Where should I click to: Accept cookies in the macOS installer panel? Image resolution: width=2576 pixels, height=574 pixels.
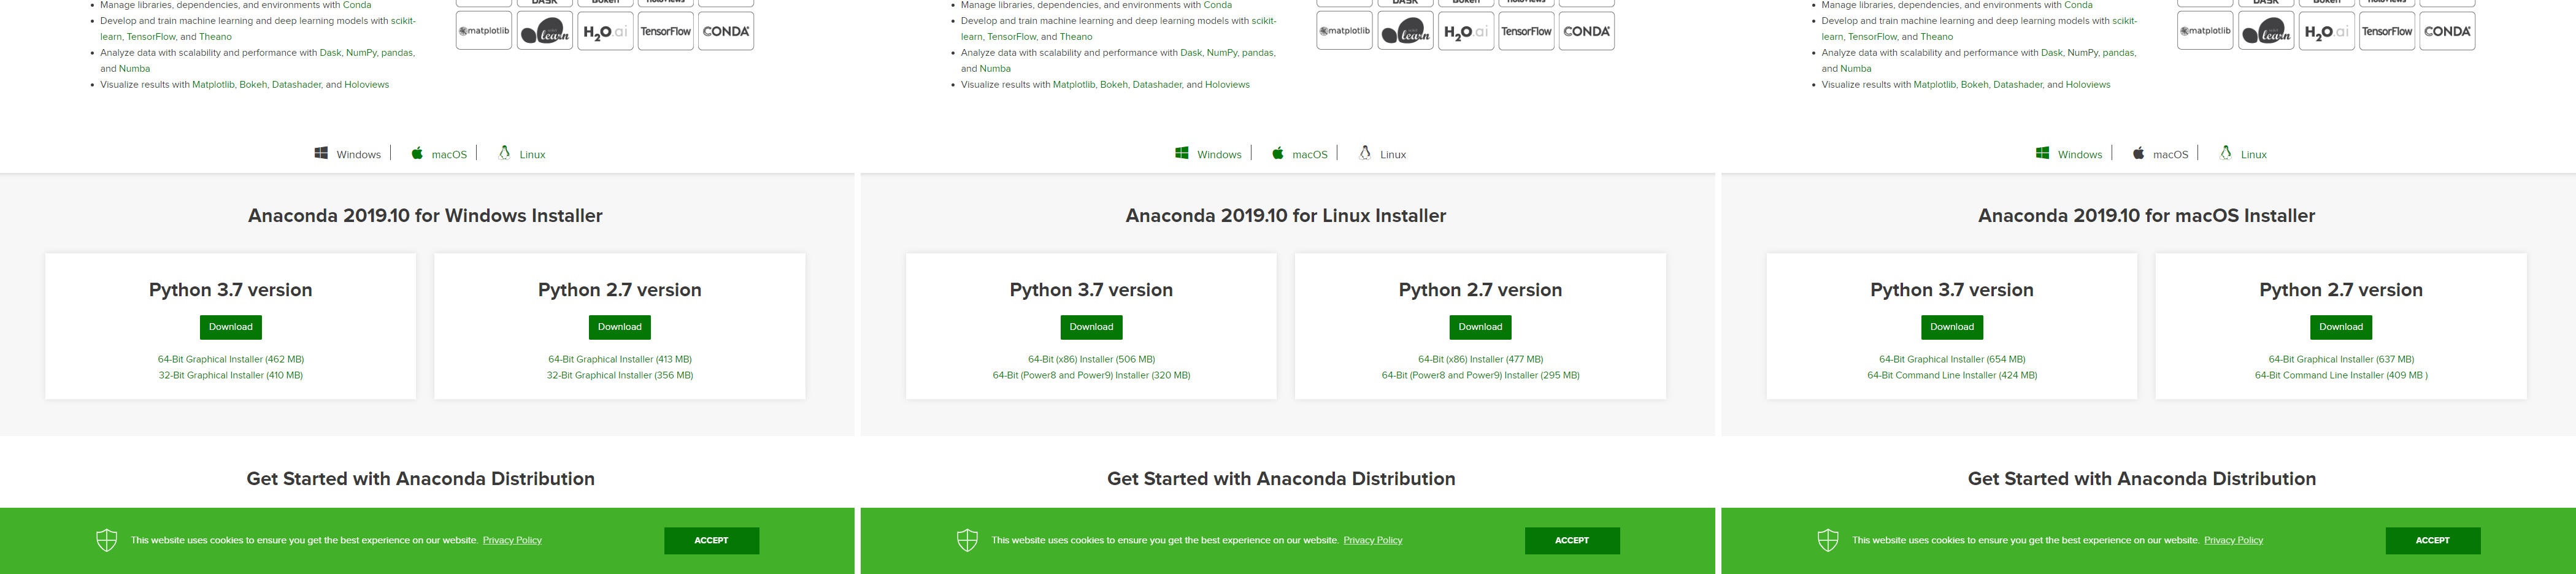pos(2433,540)
